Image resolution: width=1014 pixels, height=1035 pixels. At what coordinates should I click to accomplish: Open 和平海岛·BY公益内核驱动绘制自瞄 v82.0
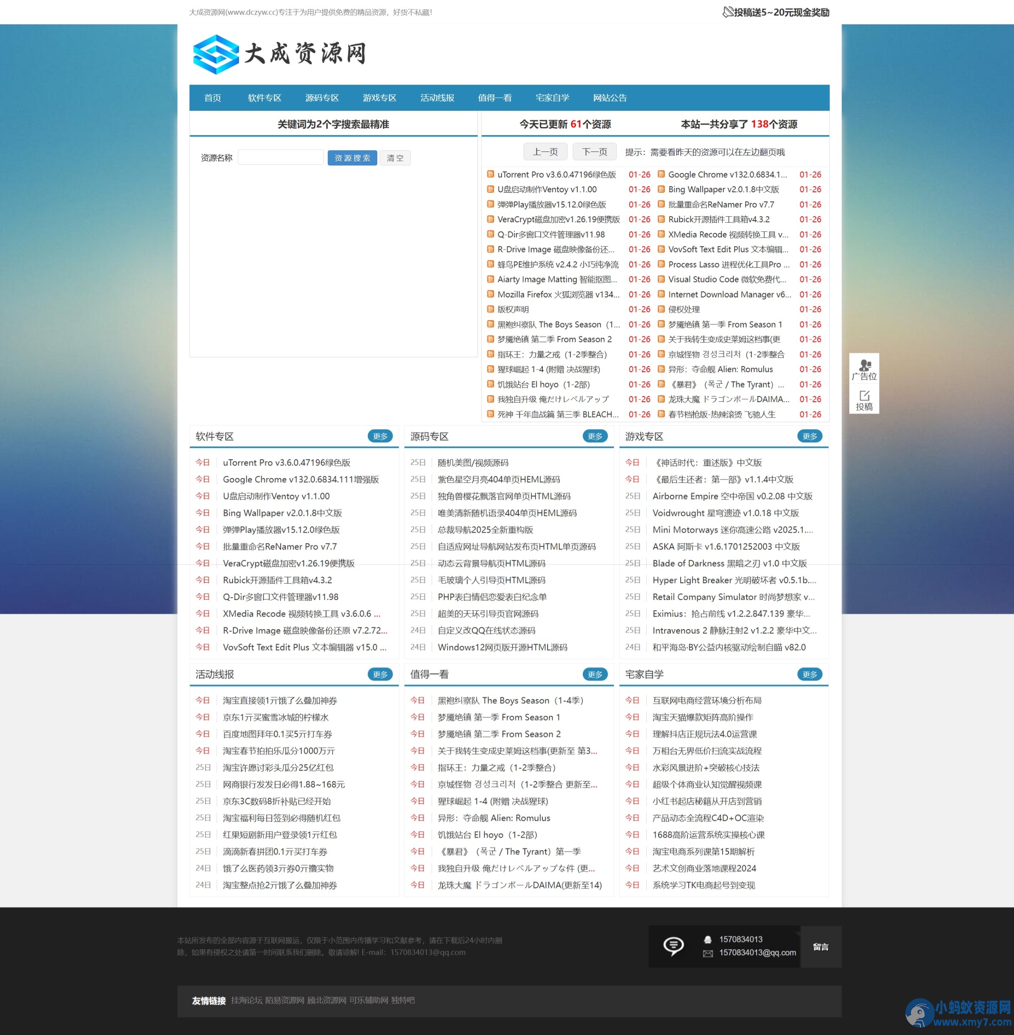tap(729, 647)
